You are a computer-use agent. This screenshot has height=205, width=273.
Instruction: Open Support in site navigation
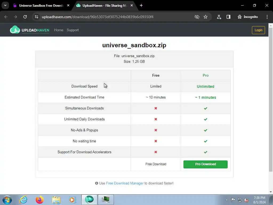coord(73,30)
